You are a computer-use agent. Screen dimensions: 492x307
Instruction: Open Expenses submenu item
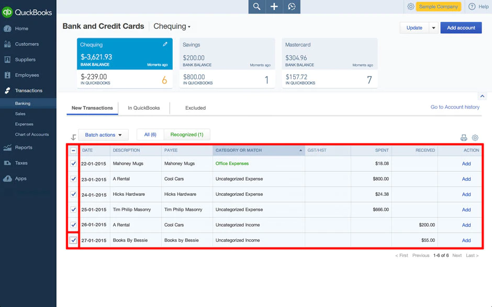24,124
